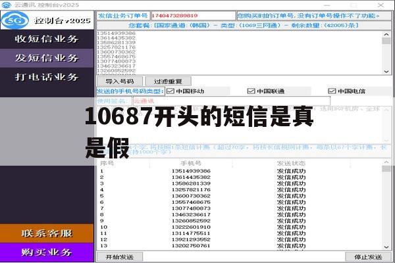395x263 pixels.
Task: Toggle the 中国移动 checkbox
Action: pyautogui.click(x=171, y=91)
